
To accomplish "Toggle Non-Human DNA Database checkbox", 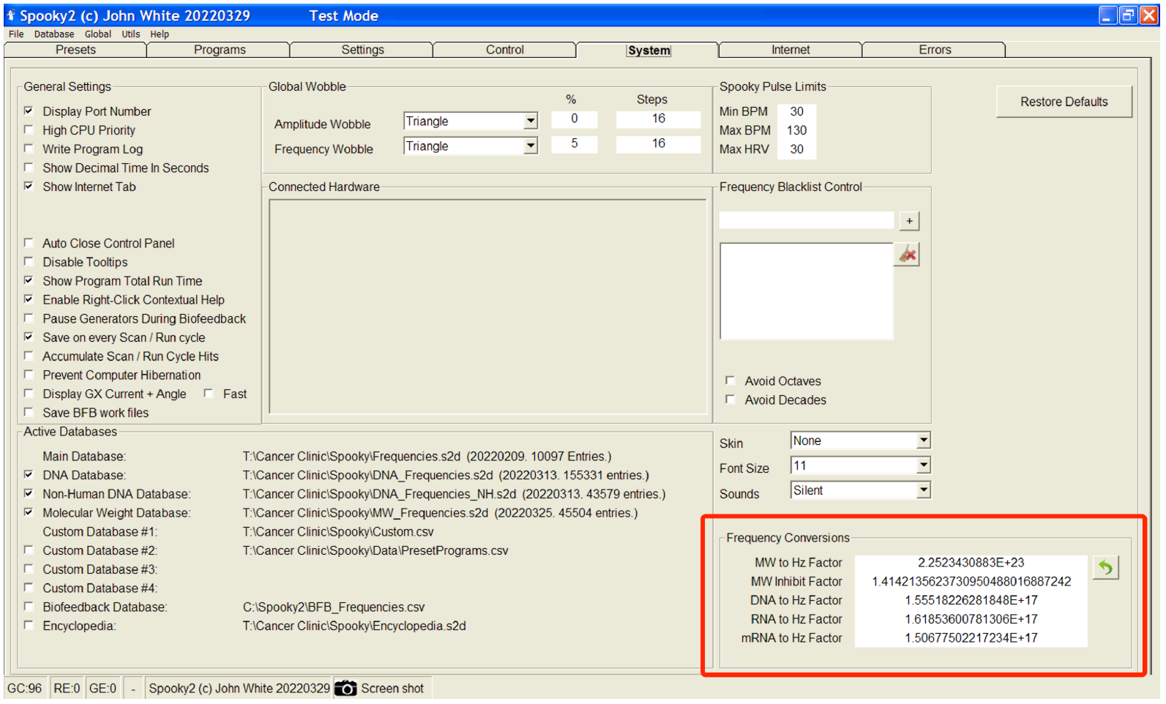I will pyautogui.click(x=29, y=494).
